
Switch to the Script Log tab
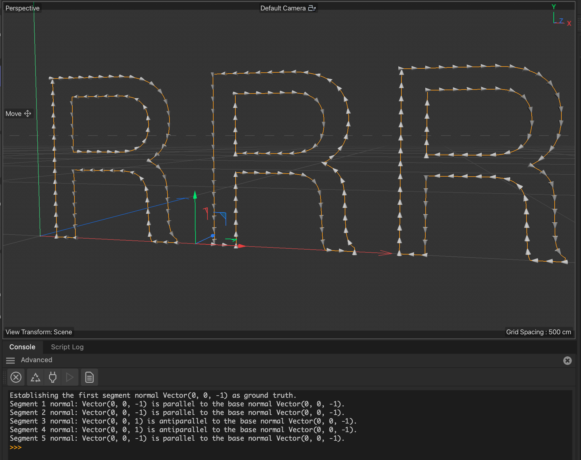click(x=67, y=347)
